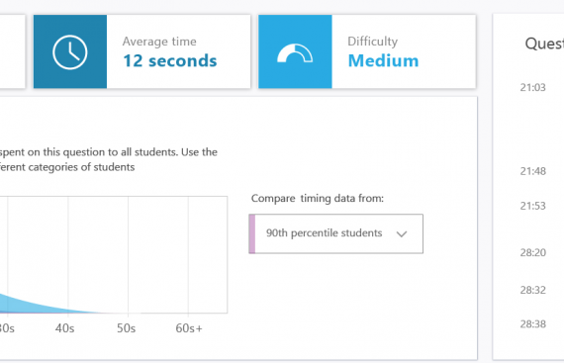Click the 50s axis label on chart

pos(126,328)
